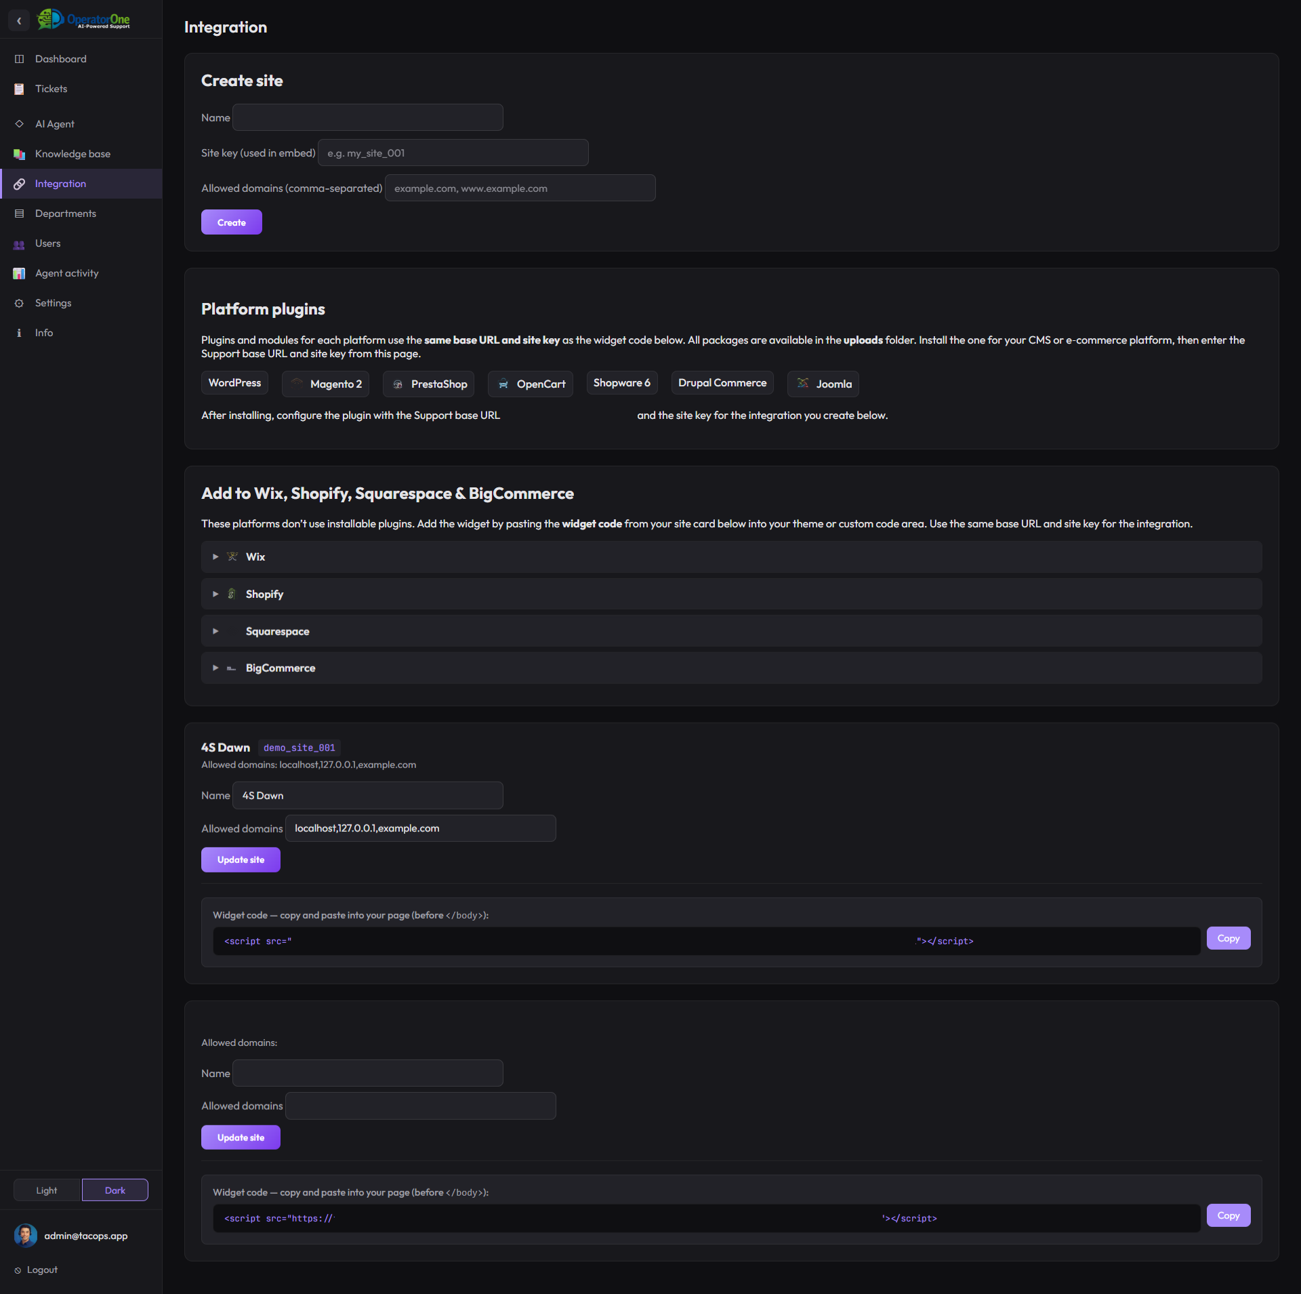Click the Tickets sidebar icon
1301x1294 pixels.
pyautogui.click(x=19, y=89)
